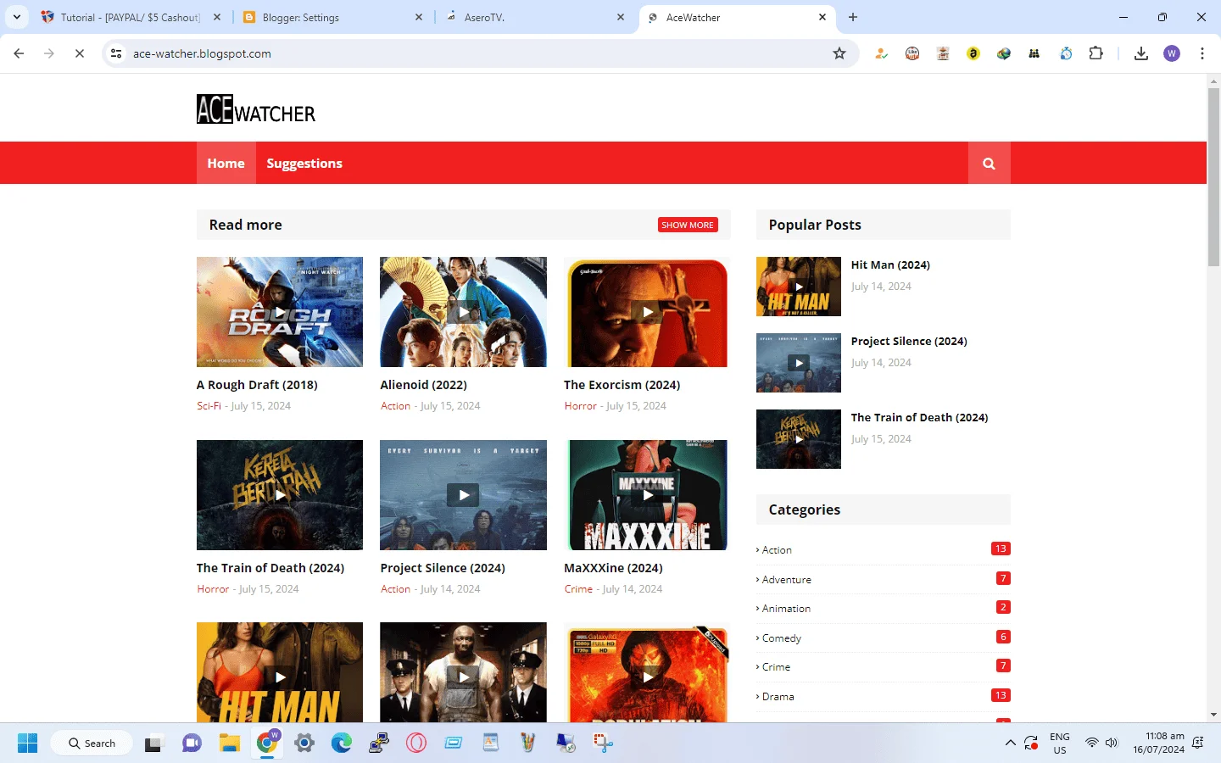This screenshot has width=1221, height=763.
Task: Open Microsoft Edge from taskbar
Action: pos(342,744)
